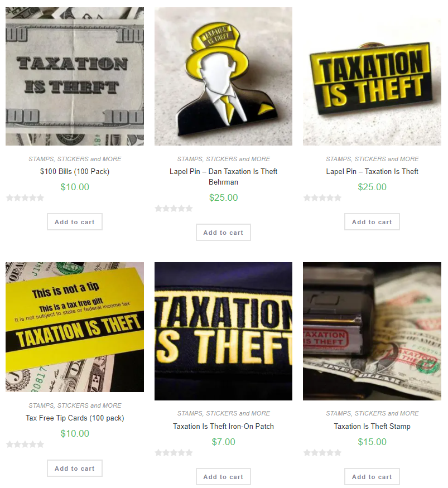Open Lapel Pin – Taxation Is Theft title

click(x=372, y=171)
